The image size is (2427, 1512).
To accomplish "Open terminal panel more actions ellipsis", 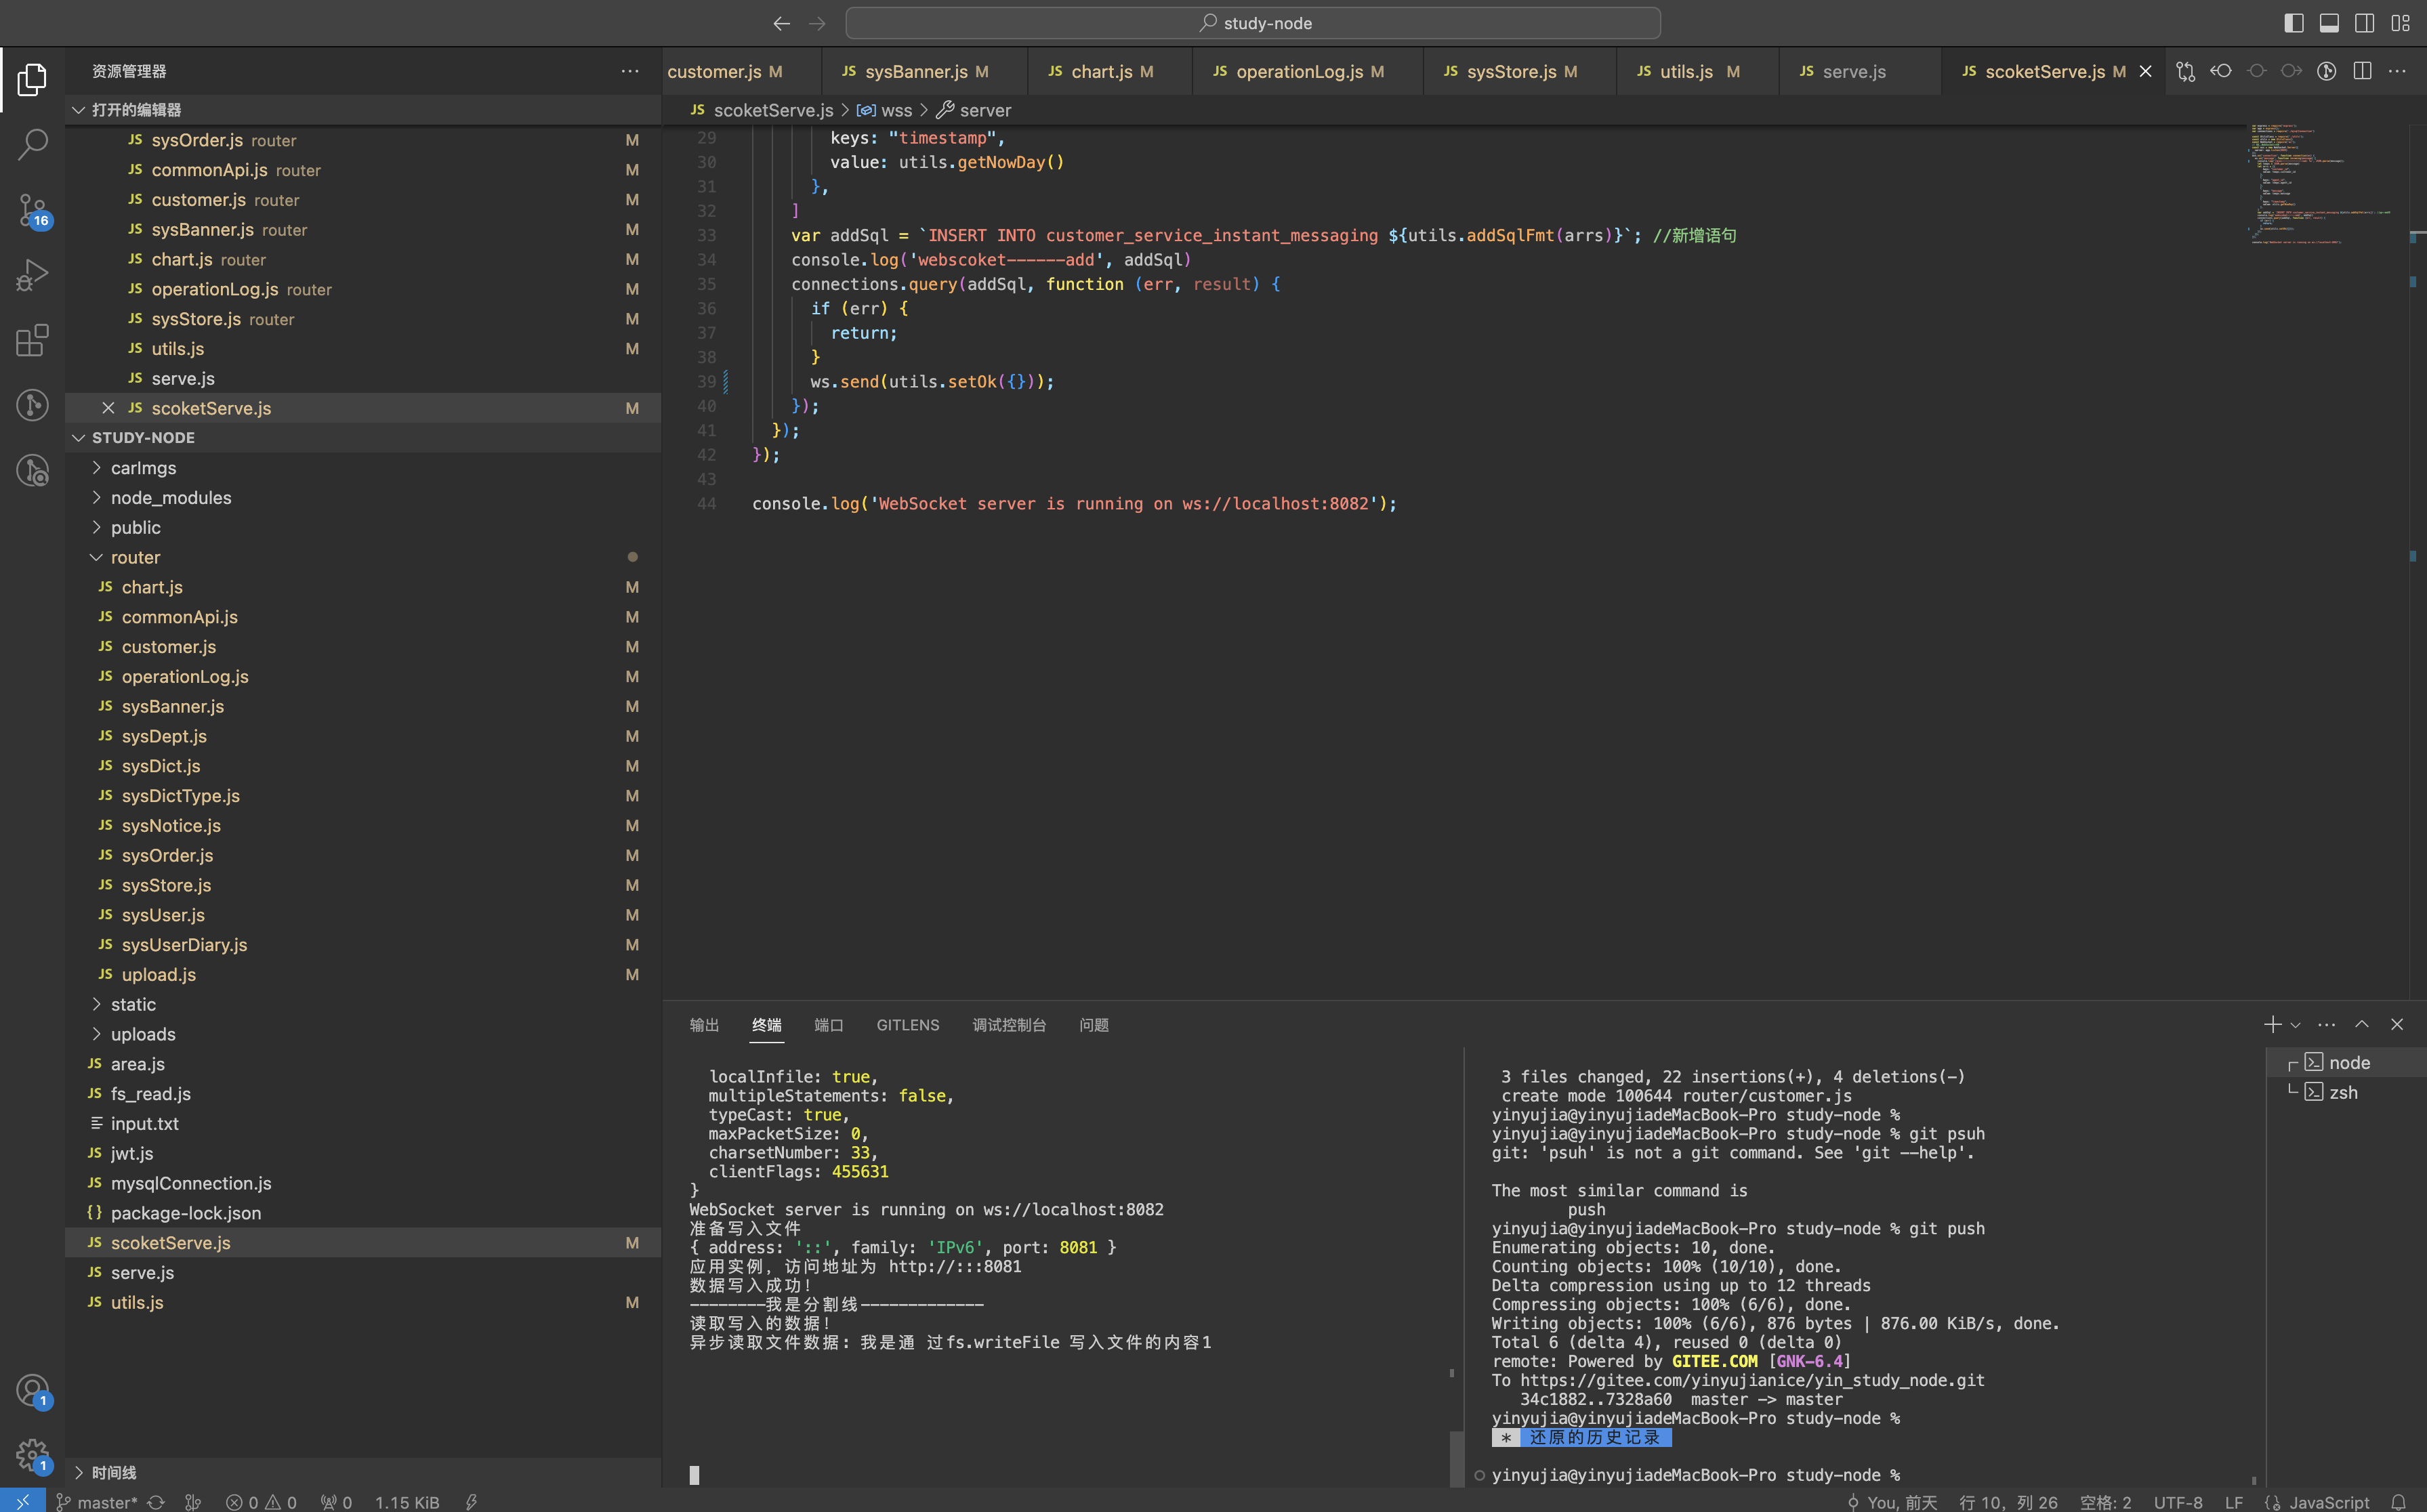I will 2327,1025.
